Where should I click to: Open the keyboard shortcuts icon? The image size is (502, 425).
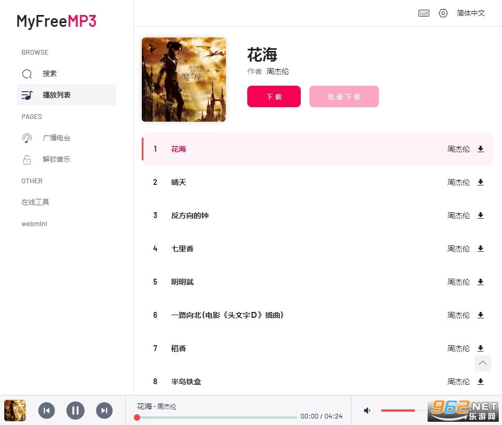pyautogui.click(x=423, y=13)
